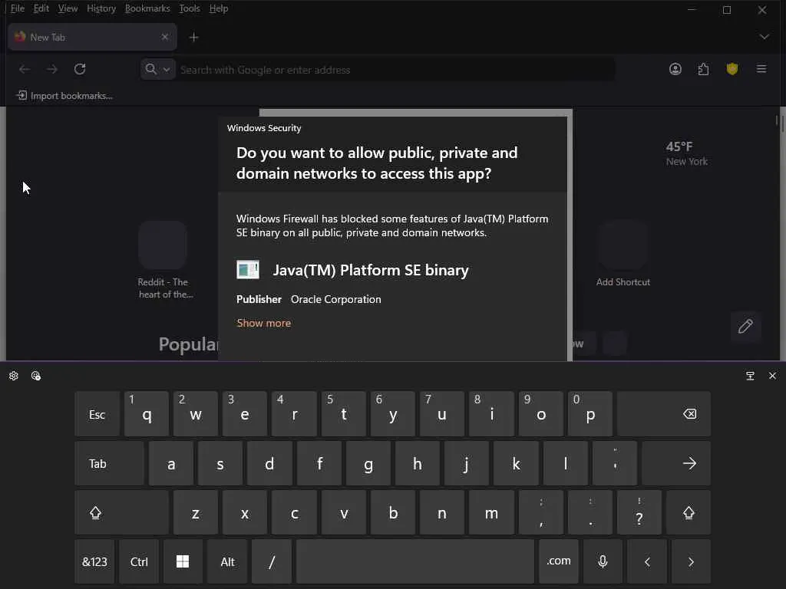786x589 pixels.
Task: Click Oracle Corporation publisher text
Action: coord(336,299)
